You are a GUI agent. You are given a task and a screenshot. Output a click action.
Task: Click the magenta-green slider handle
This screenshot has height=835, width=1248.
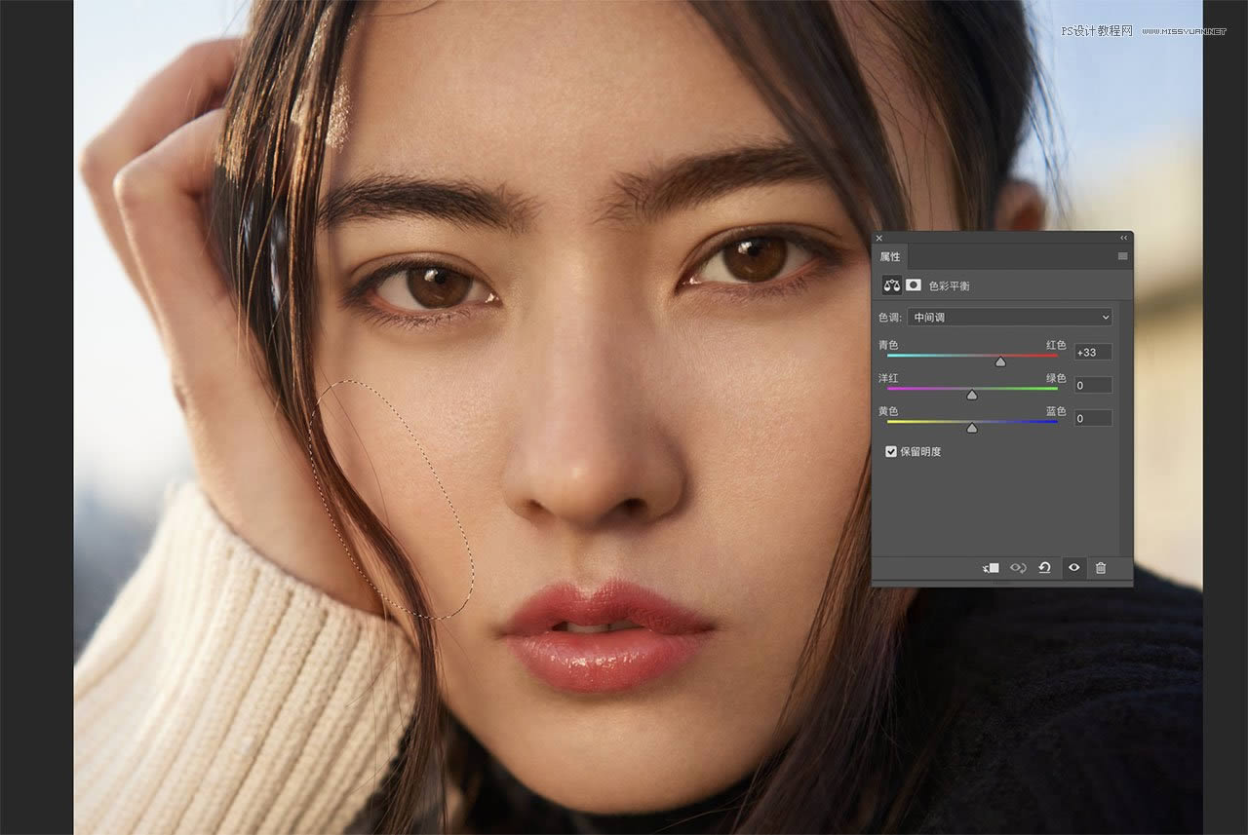click(x=972, y=395)
